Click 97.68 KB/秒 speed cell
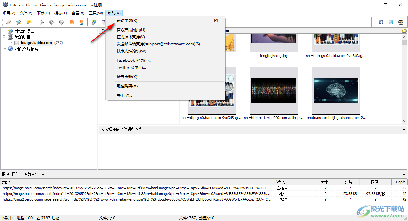 [x=375, y=194]
